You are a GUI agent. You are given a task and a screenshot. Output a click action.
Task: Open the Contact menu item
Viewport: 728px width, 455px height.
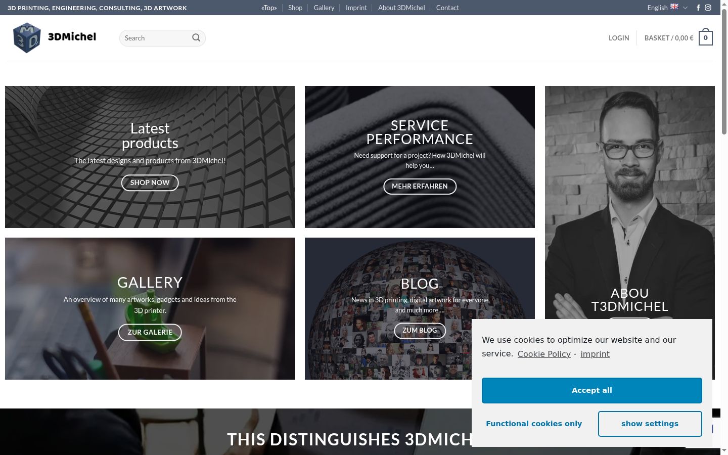pos(447,8)
